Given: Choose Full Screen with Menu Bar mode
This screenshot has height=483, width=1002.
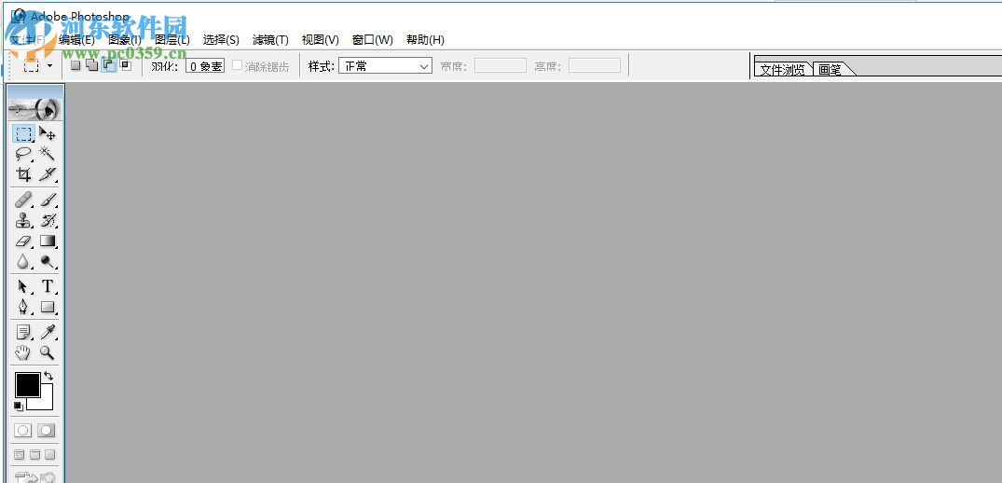Looking at the screenshot, I should tap(34, 455).
